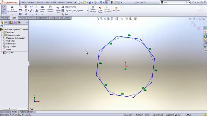Screen dimensions: 207x116
Task: Click exit sketch confirmation corner icon
Action: (193, 24)
